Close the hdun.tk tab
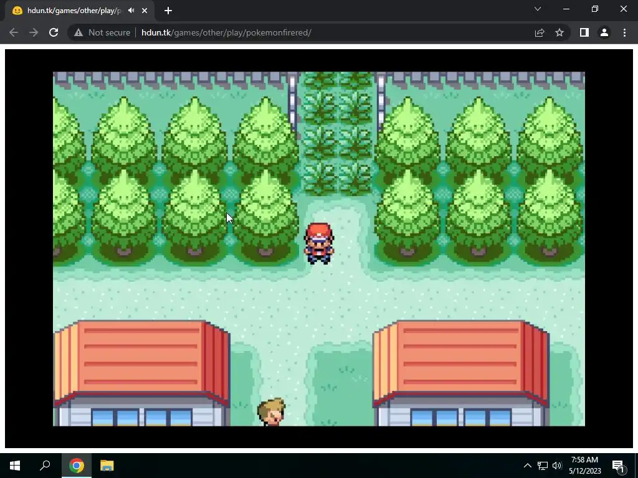The height and width of the screenshot is (478, 638). [145, 11]
